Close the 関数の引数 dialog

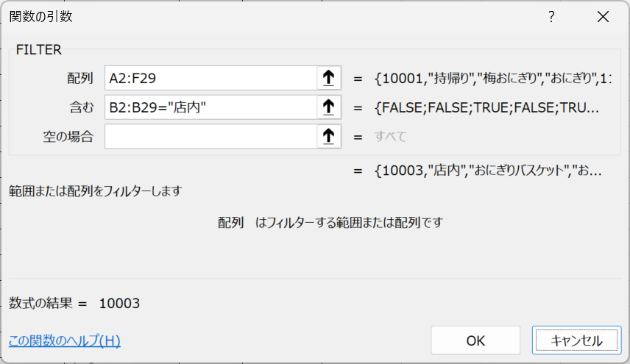click(x=603, y=17)
